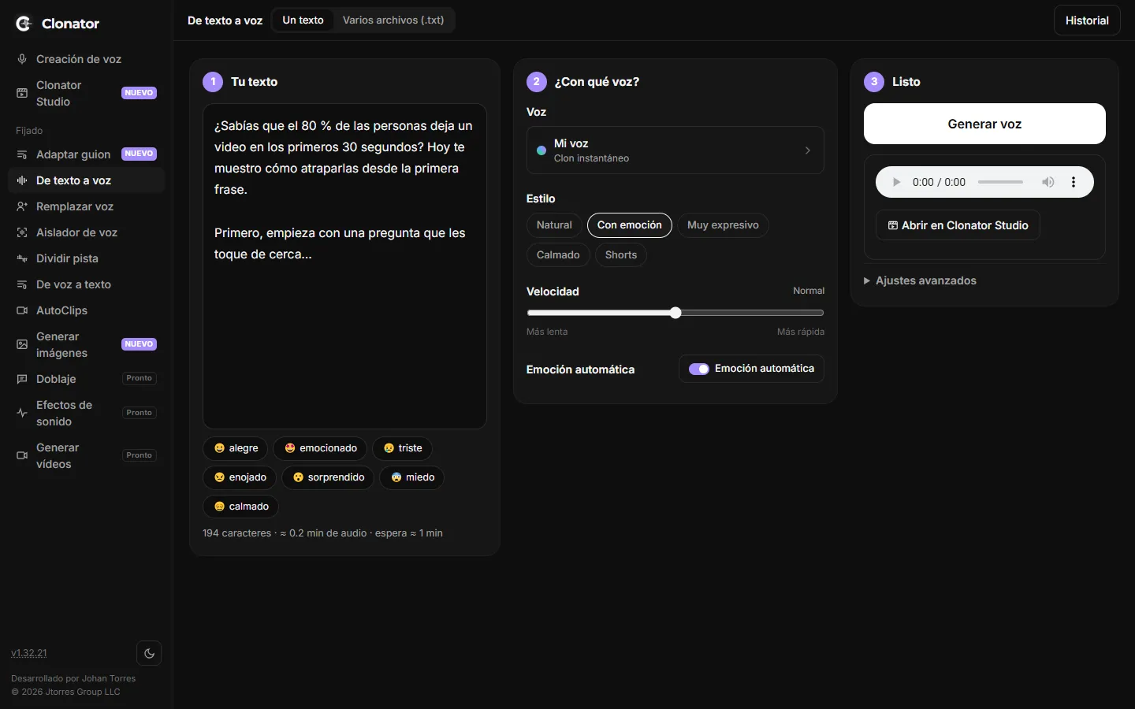Open Clonator Studio sidebar icon
Screen dimensions: 1135x709
click(x=22, y=93)
